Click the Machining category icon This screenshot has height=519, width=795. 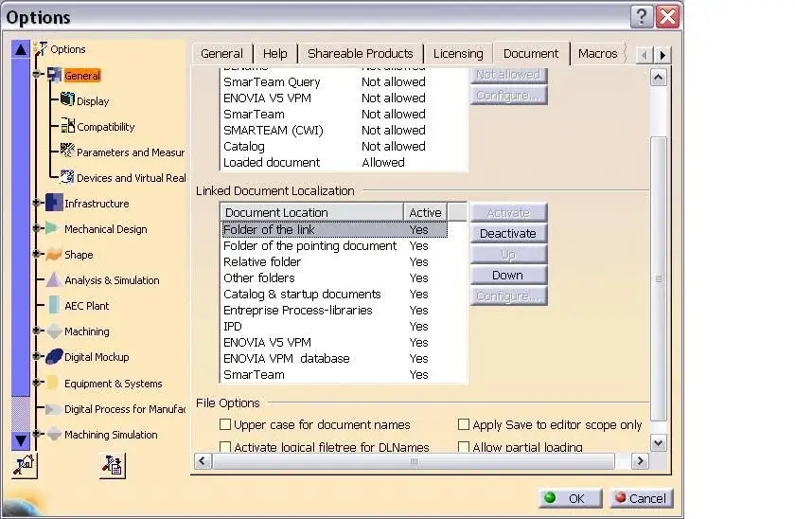click(x=54, y=331)
